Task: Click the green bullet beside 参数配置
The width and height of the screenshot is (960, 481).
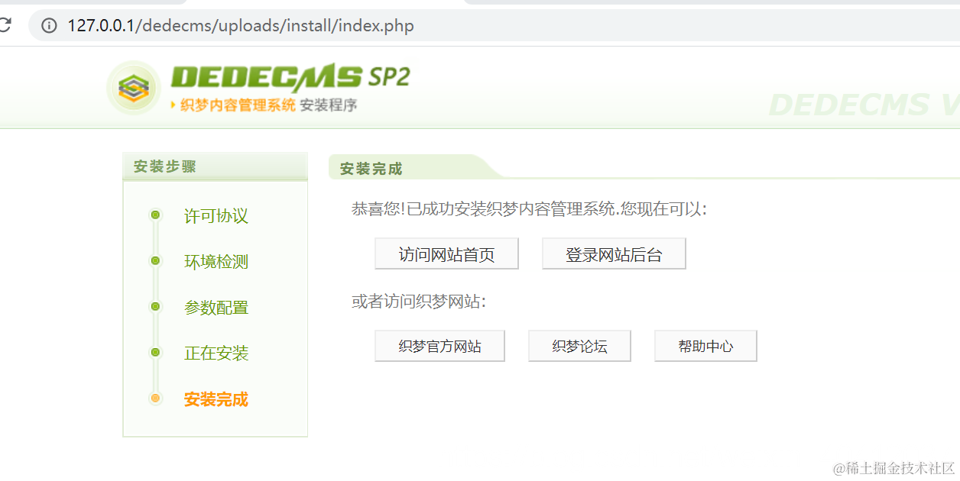Action: [x=155, y=307]
